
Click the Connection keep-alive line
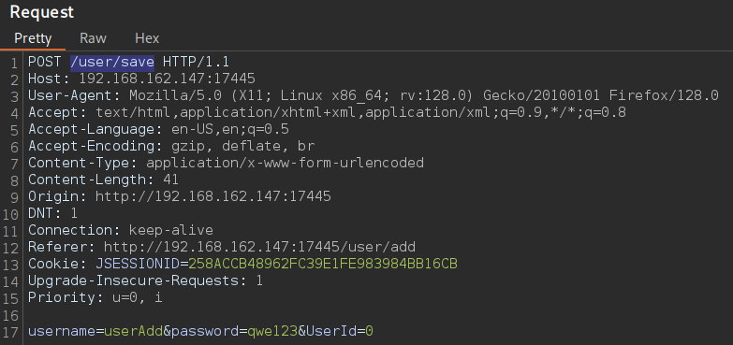click(x=121, y=230)
